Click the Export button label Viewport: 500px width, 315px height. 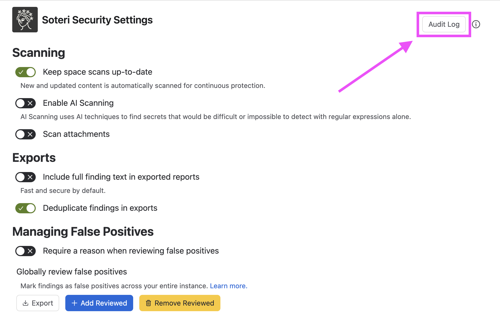(x=42, y=303)
